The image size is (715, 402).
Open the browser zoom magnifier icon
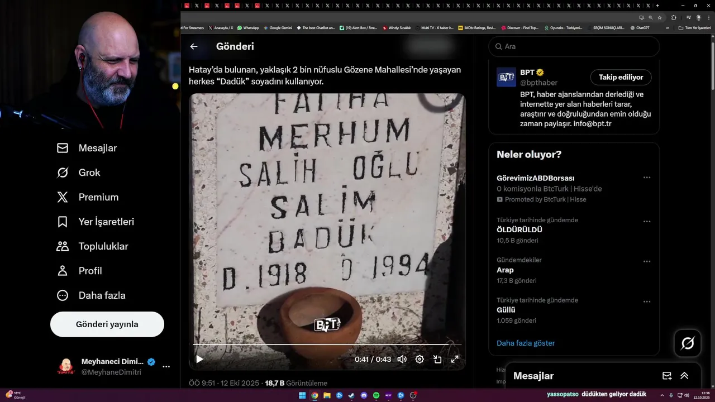(650, 17)
